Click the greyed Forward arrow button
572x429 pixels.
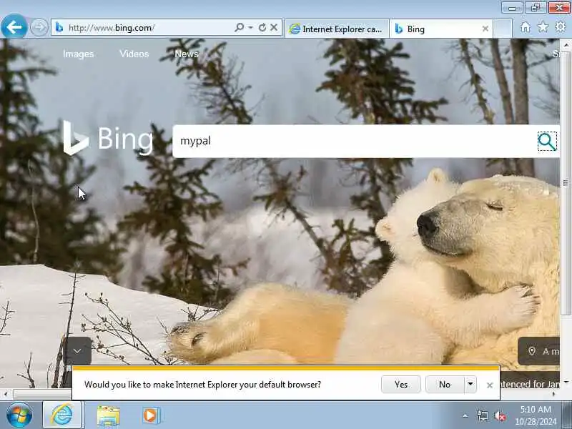click(39, 27)
